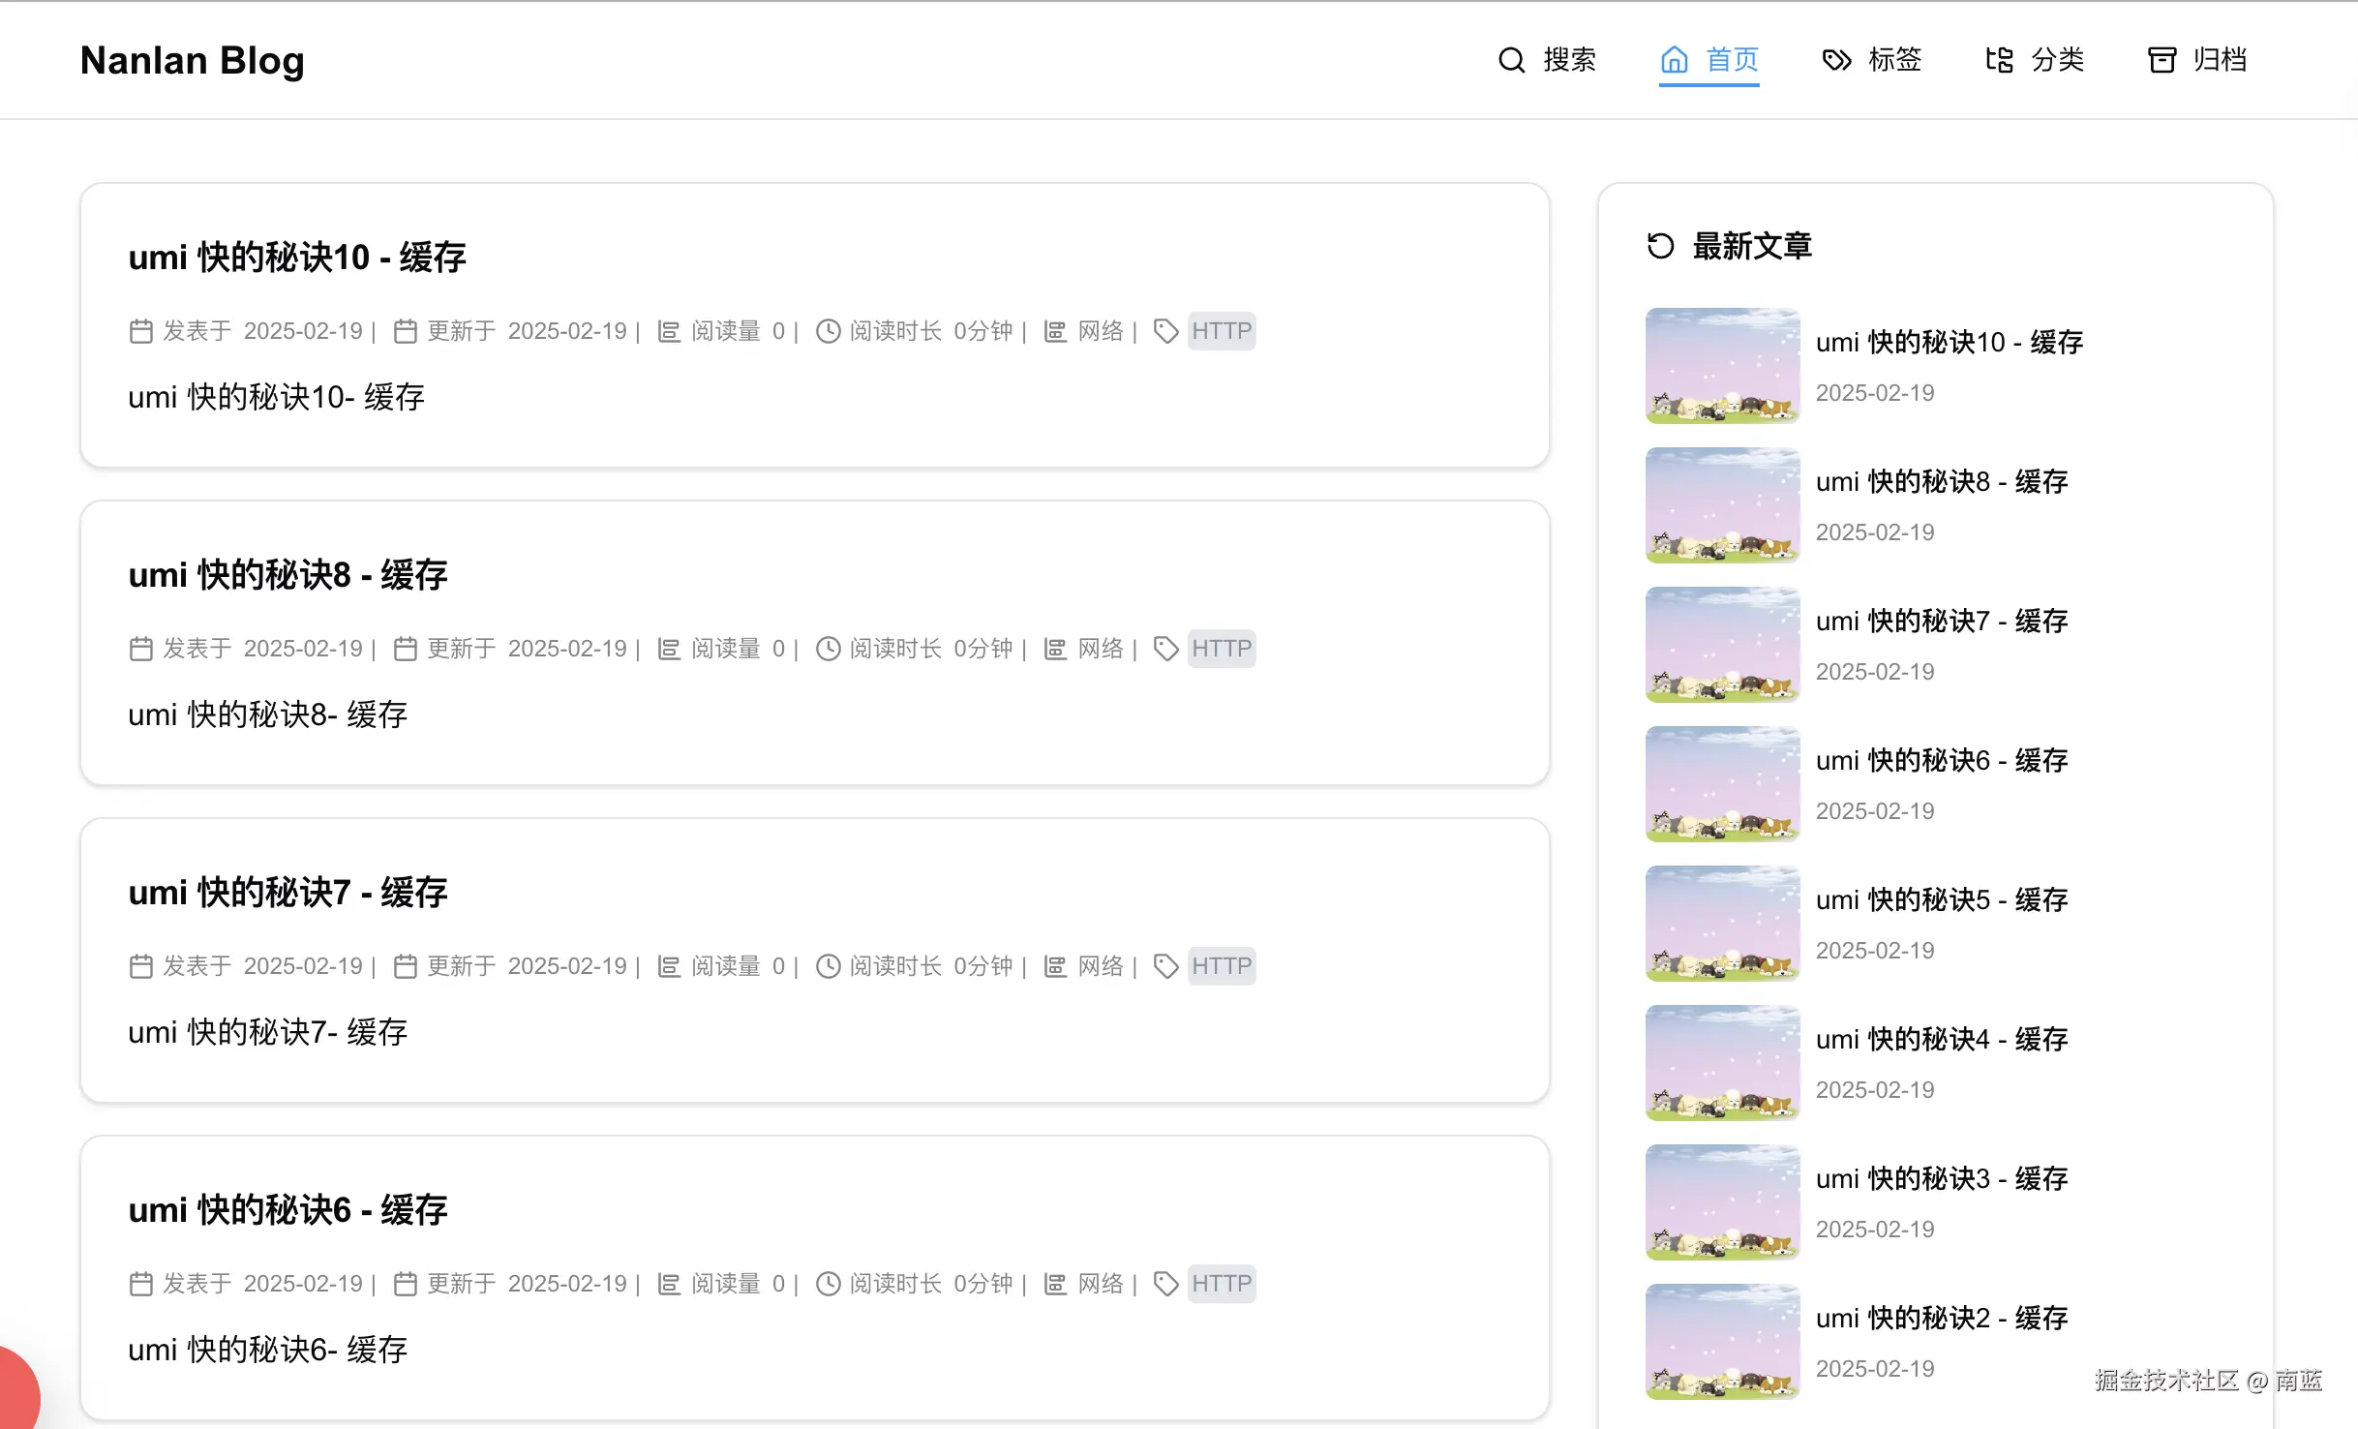Open the 标签 navigation menu item
This screenshot has height=1429, width=2358.
click(1894, 60)
